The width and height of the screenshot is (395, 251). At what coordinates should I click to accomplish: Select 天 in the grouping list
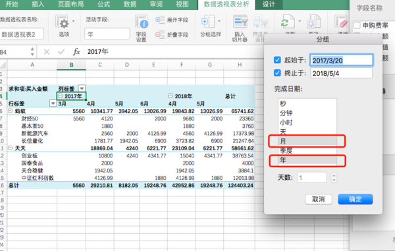307,132
